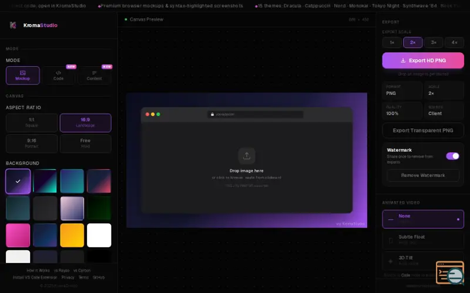Image resolution: width=470 pixels, height=293 pixels.
Task: Set export scale to 2x
Action: 413,42
